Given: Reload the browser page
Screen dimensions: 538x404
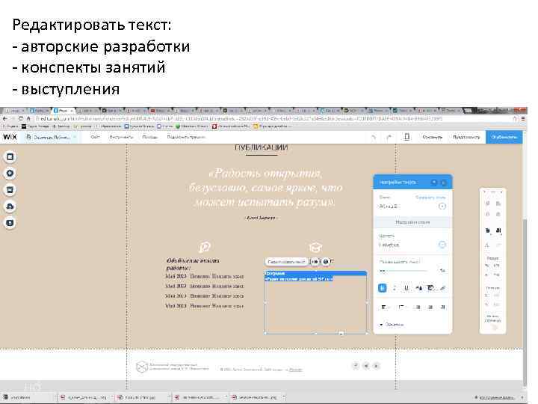Looking at the screenshot, I should pyautogui.click(x=21, y=118).
